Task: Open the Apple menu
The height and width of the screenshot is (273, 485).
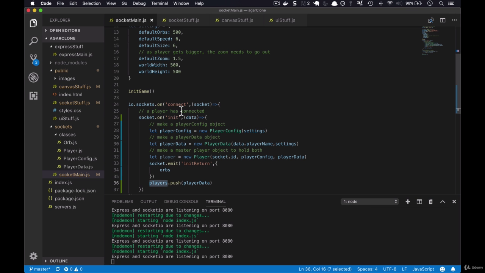Action: 32,3
